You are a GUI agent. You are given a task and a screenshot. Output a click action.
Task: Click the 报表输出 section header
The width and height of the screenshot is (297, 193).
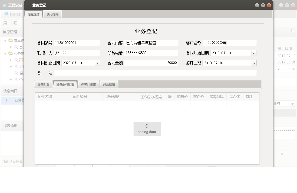(x=10, y=125)
